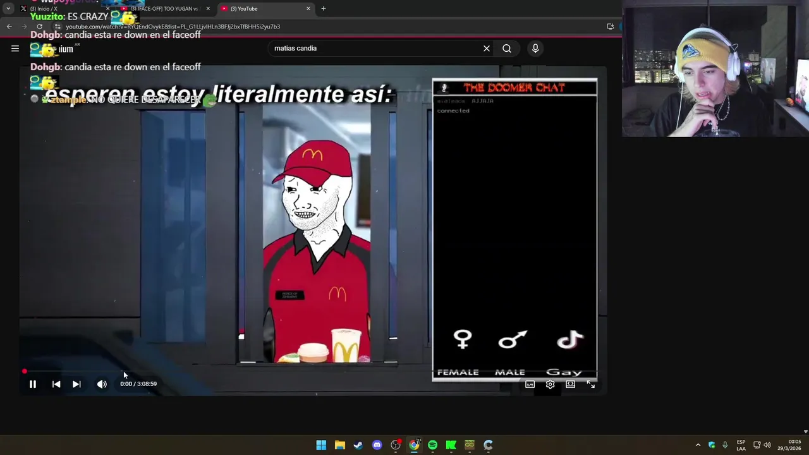Open OBS Studio from the taskbar

click(396, 445)
